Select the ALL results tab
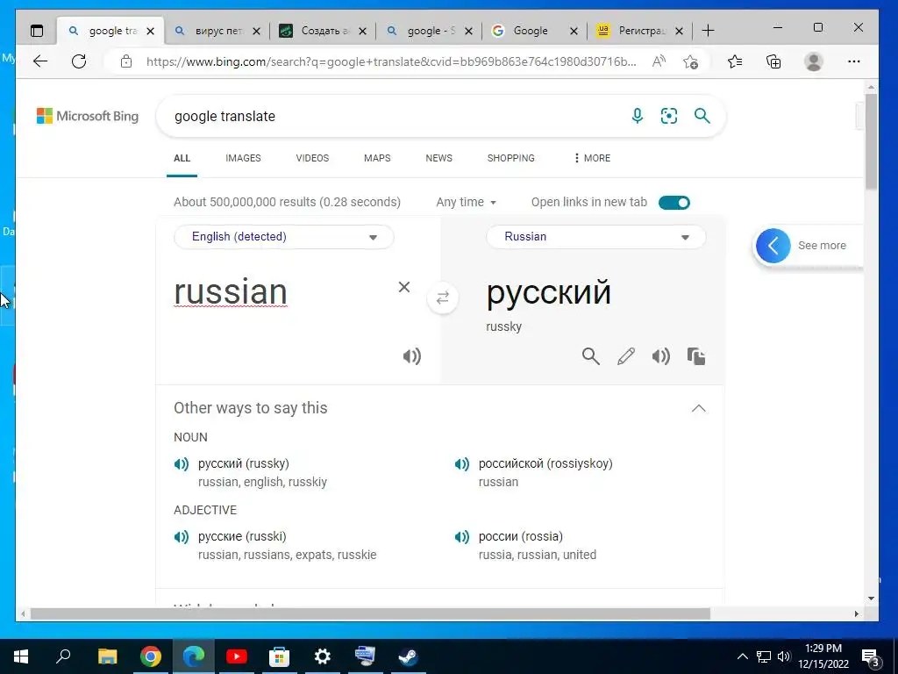The image size is (898, 674). coord(182,158)
